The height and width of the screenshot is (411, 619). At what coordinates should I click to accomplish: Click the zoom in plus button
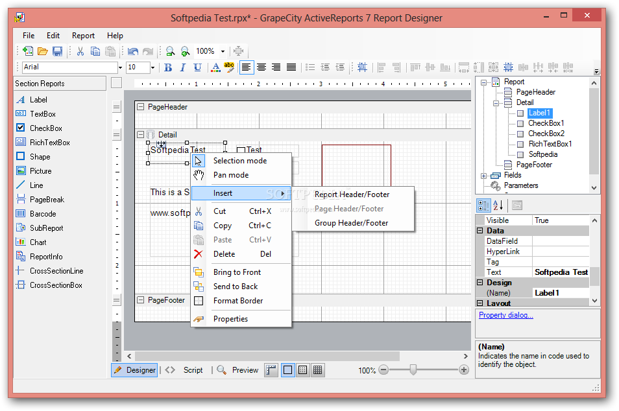[x=464, y=370]
